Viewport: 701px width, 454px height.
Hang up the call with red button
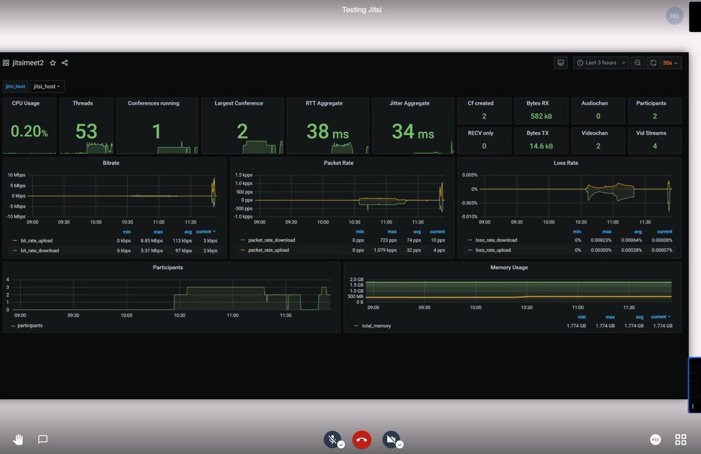(x=362, y=439)
